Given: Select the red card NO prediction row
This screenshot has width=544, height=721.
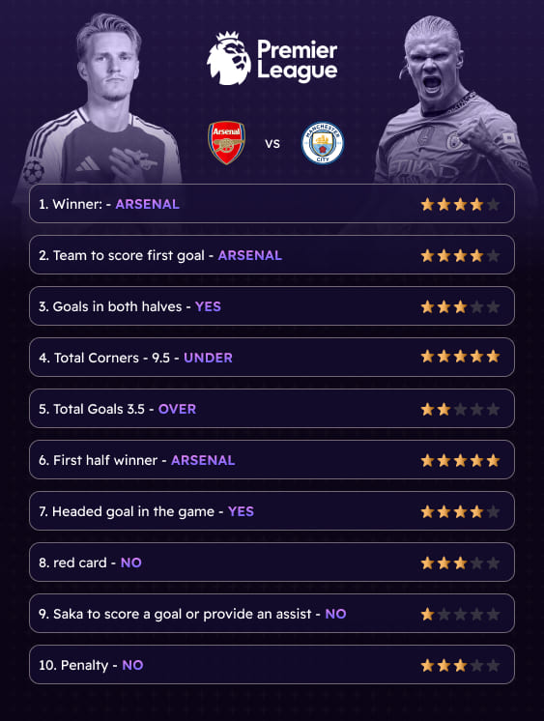Looking at the screenshot, I should coord(272,562).
